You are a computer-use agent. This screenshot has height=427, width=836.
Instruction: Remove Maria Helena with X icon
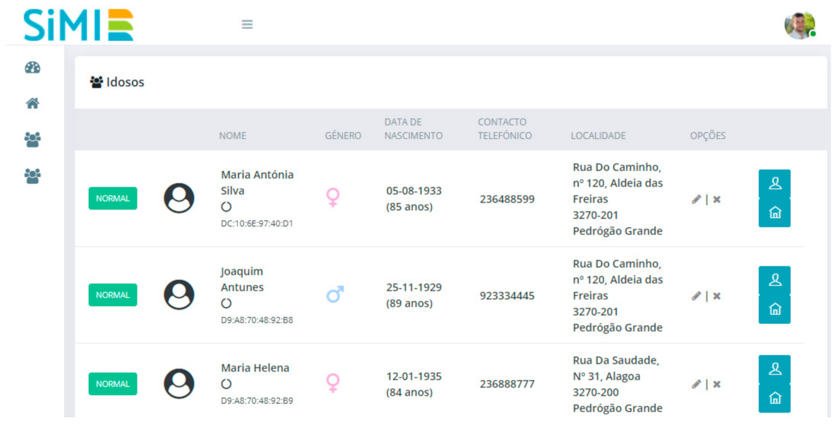(716, 384)
